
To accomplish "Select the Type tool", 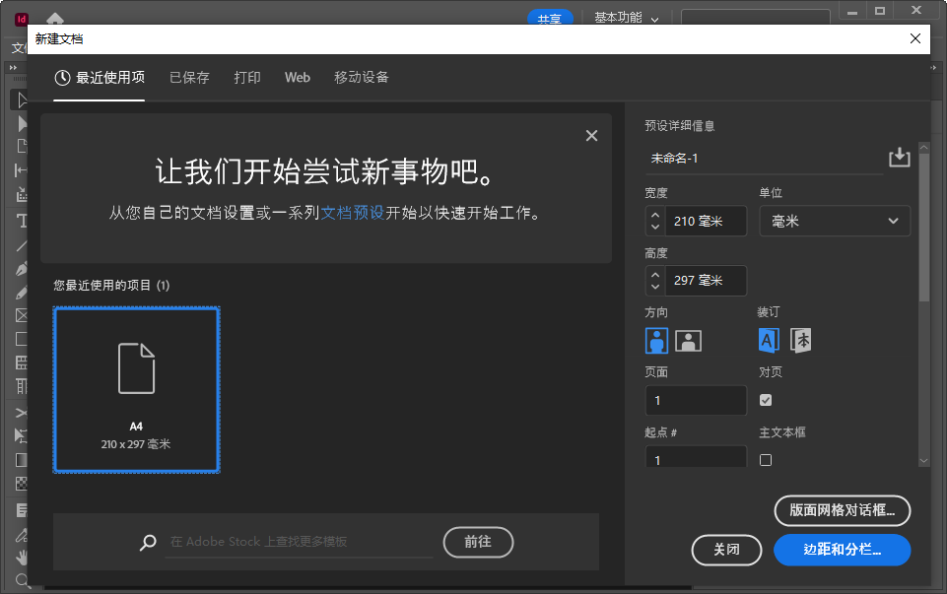I will click(21, 221).
